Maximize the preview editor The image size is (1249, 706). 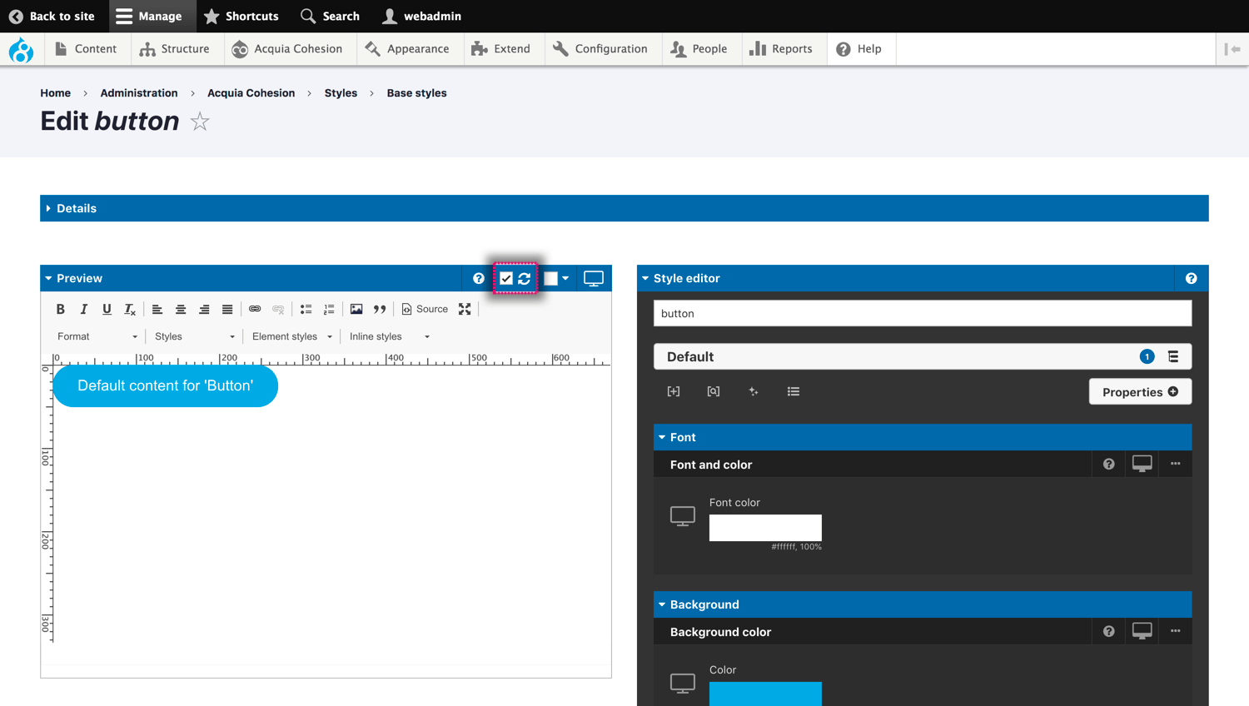[465, 309]
